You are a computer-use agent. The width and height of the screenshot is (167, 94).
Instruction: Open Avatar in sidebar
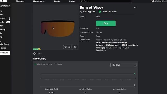[1, 26]
